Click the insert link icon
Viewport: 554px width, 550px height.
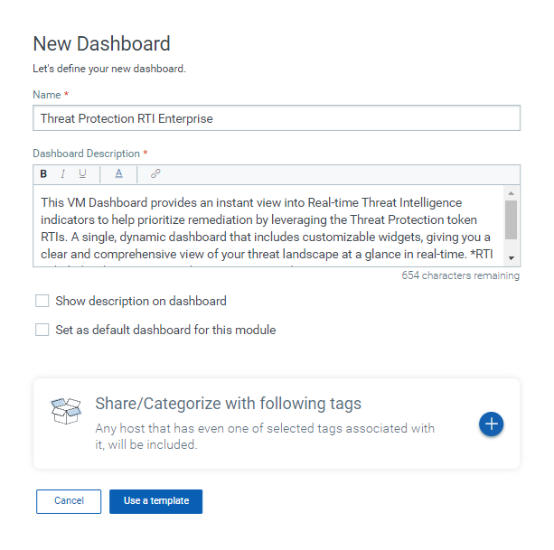(155, 174)
